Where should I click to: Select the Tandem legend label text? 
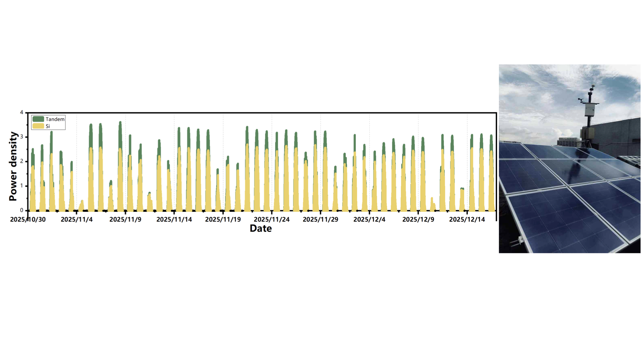coord(55,119)
